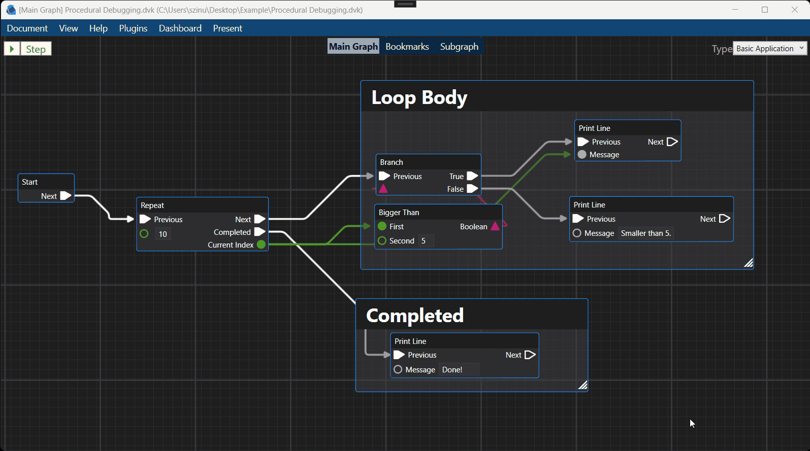810x451 pixels.
Task: Edit the 'Smaller than 5.' message field
Action: point(645,233)
